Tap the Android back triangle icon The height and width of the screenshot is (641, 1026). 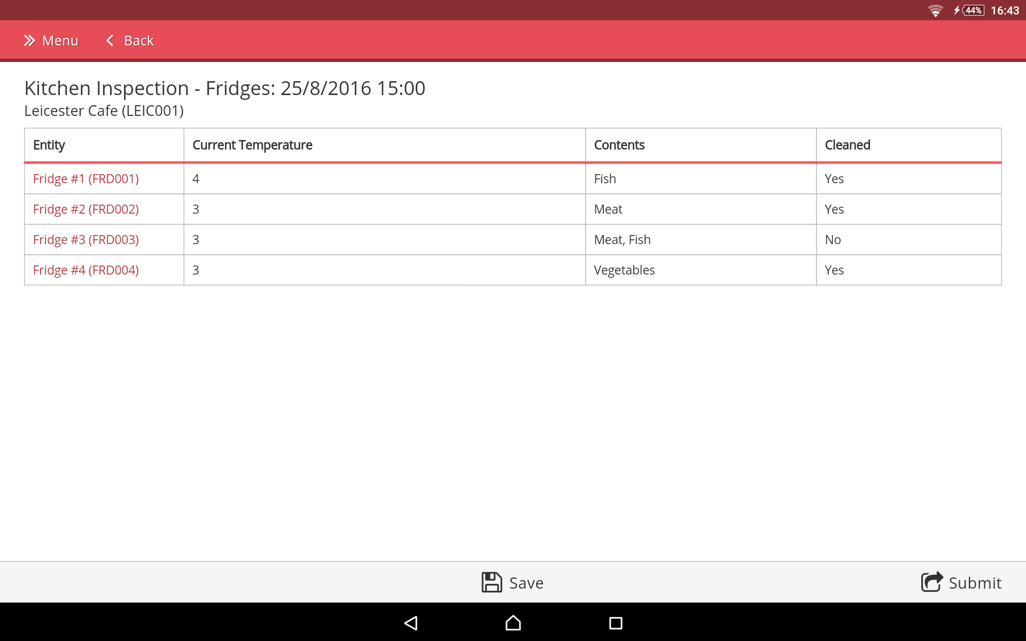(x=410, y=623)
